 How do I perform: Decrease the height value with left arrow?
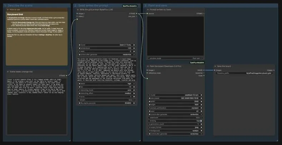point(149,105)
